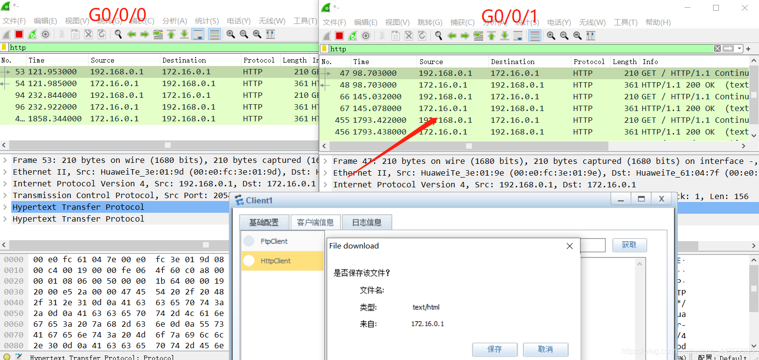Restart capture in the G0/0/1 Wireshark window
Viewport: 759px width, 360px height.
pyautogui.click(x=353, y=36)
